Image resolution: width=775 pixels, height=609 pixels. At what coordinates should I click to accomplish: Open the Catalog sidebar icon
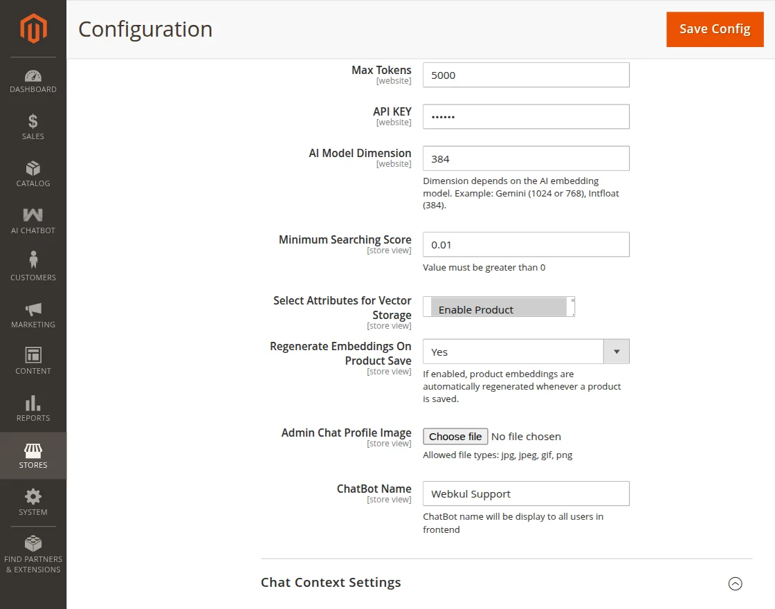pos(33,172)
